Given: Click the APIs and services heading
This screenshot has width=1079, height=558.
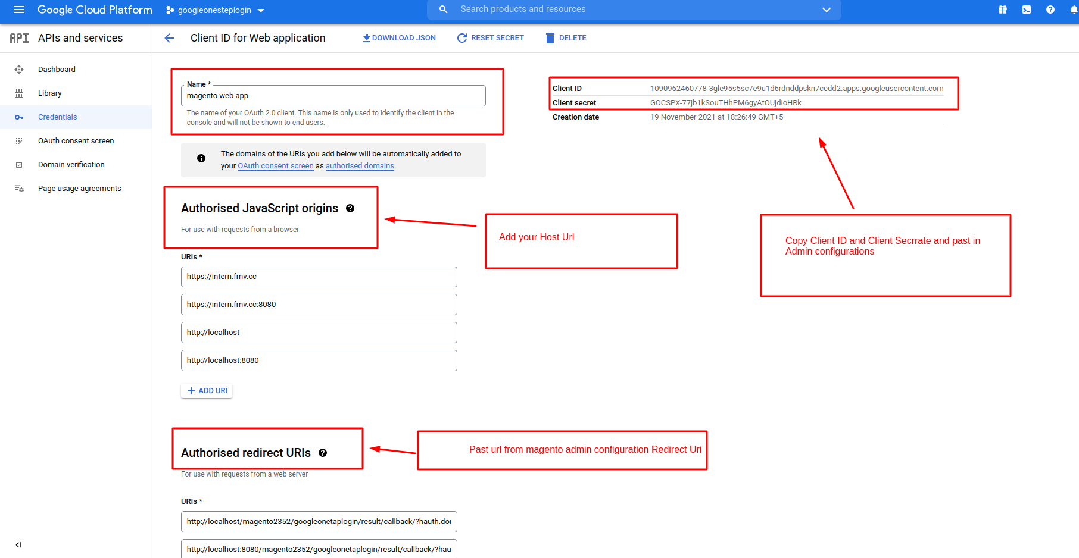Looking at the screenshot, I should point(80,38).
